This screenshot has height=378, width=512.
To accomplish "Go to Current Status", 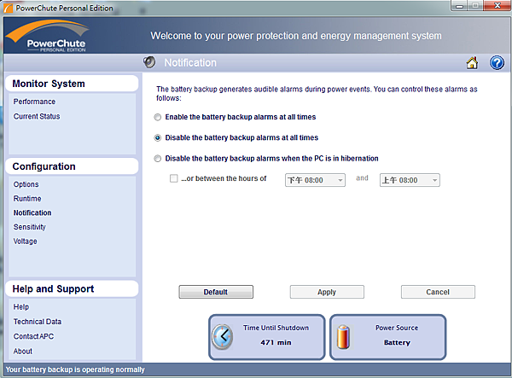I will 37,116.
